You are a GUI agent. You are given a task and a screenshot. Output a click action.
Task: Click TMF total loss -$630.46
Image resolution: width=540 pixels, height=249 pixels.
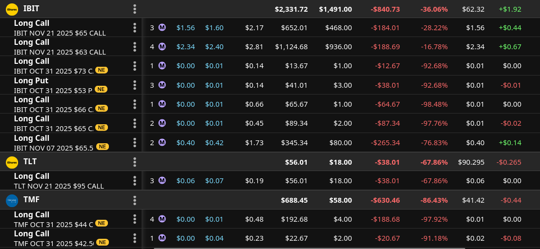pos(385,200)
